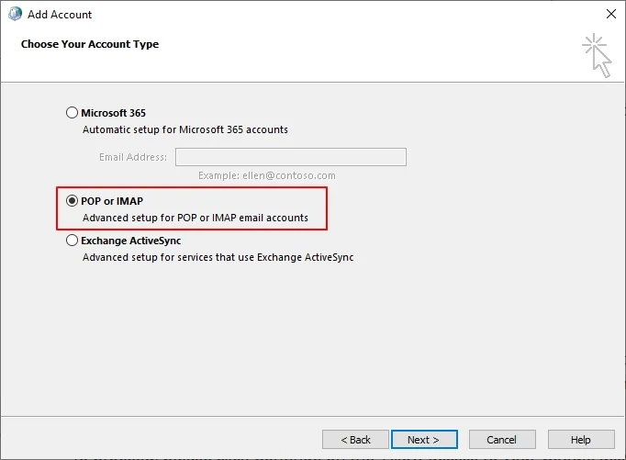Click the sparkling cursor wizard icon
Image resolution: width=626 pixels, height=460 pixels.
point(597,55)
